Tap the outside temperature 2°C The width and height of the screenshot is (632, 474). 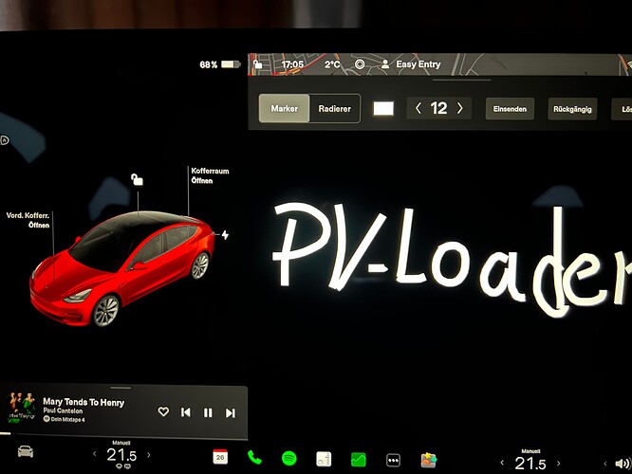(332, 64)
